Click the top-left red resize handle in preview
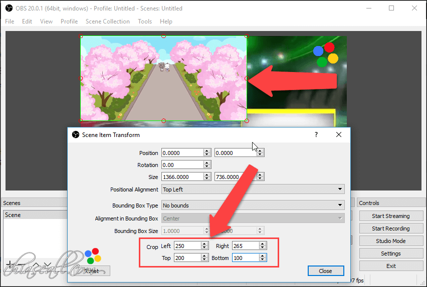The image size is (427, 287). coord(81,36)
